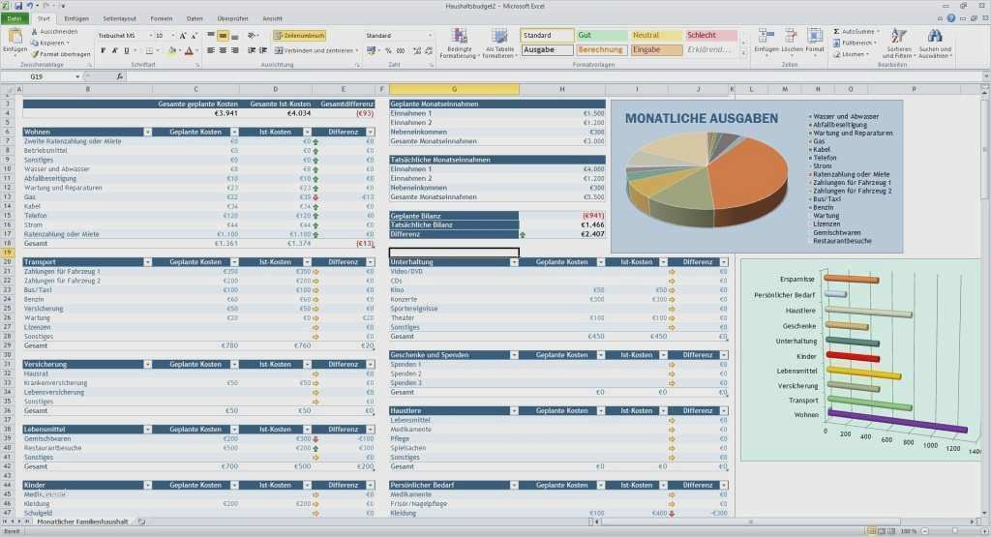Open the blue help question mark
Viewport: 991px width, 537px height.
(x=950, y=19)
